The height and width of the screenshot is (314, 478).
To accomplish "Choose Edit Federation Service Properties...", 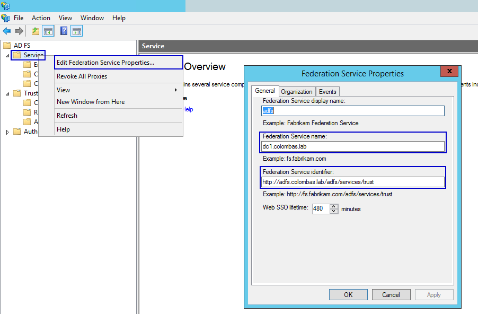I will [119, 62].
